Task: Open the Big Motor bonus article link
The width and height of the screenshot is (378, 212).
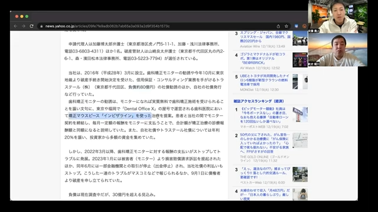Action: tap(264, 115)
